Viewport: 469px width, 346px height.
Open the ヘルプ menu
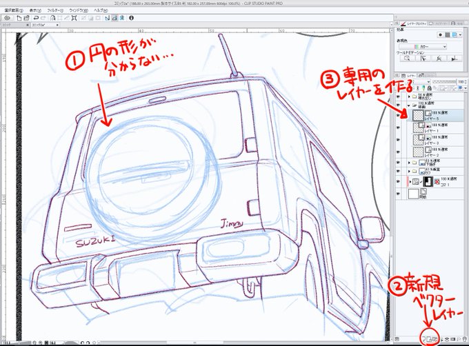click(x=101, y=10)
